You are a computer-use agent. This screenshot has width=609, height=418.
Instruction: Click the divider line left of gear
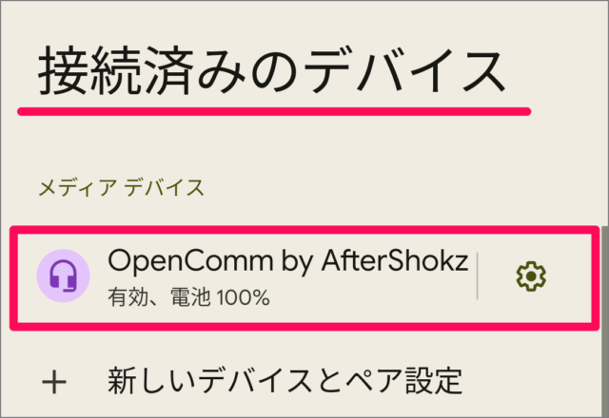[x=478, y=276]
